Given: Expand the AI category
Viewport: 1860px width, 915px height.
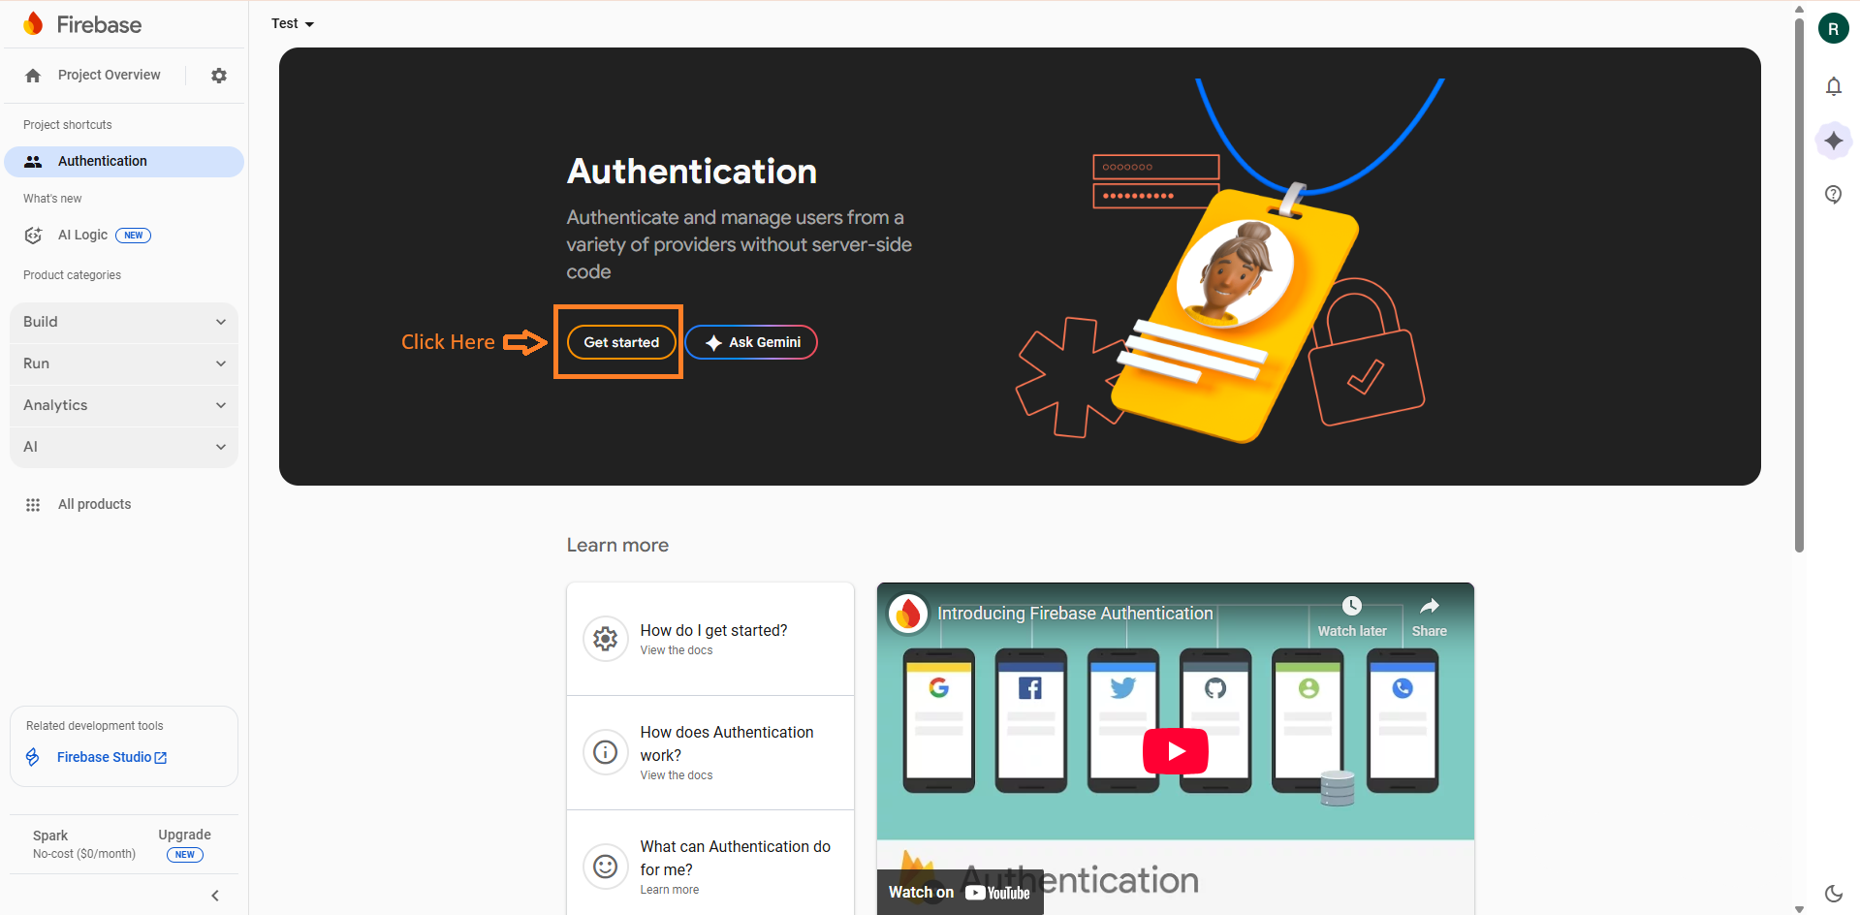Looking at the screenshot, I should coord(124,447).
